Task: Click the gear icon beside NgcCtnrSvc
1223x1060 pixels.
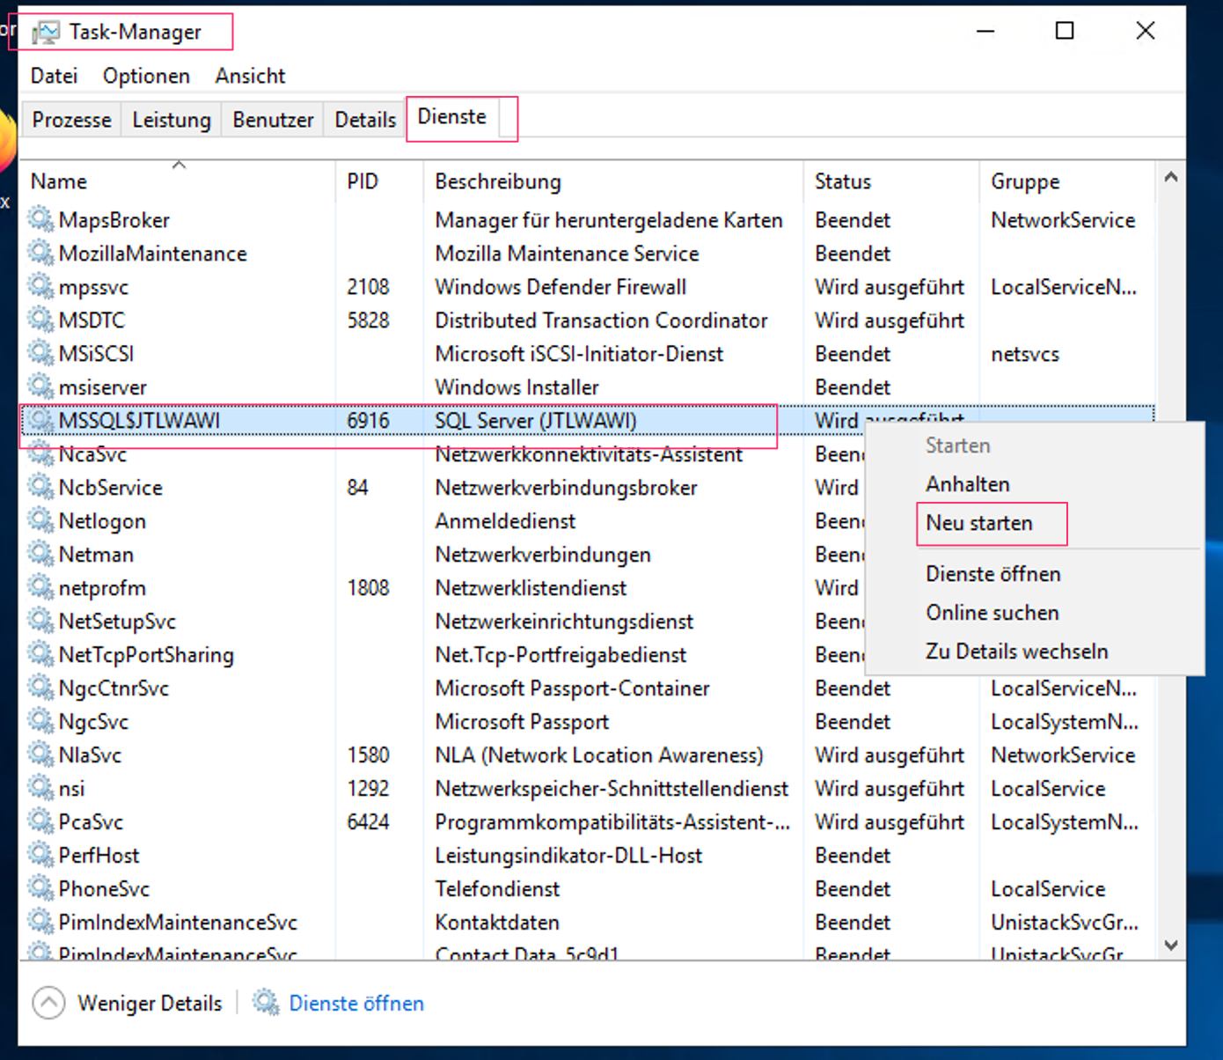Action: pyautogui.click(x=40, y=688)
